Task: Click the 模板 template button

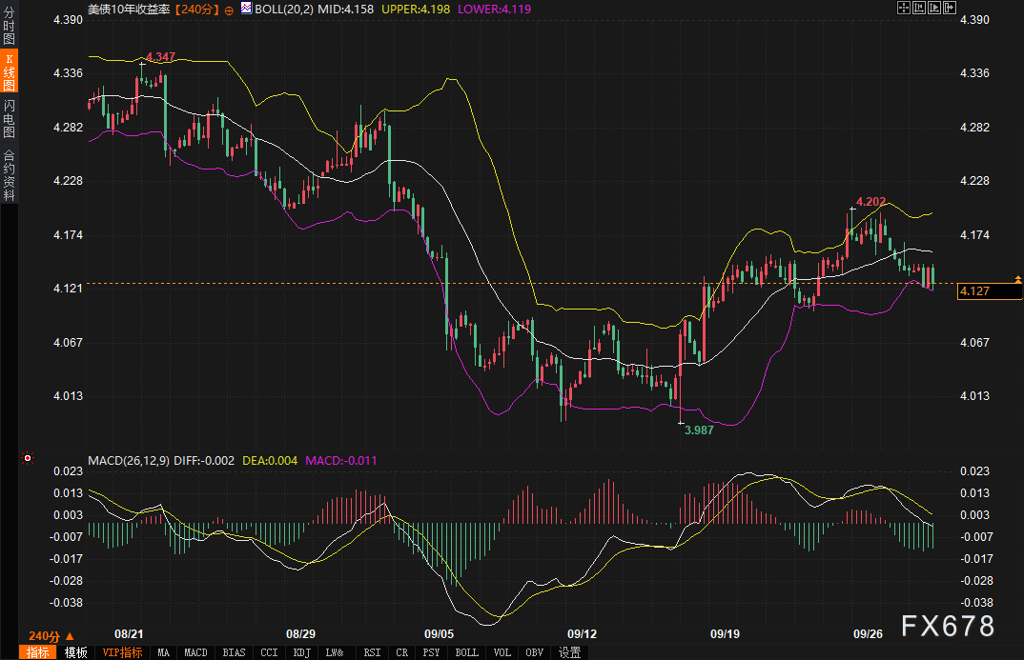Action: 76,652
